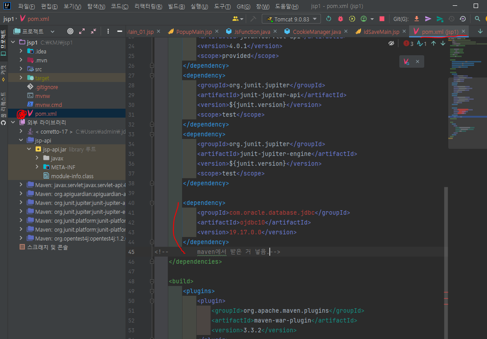
Task: Click the Git rollback icon
Action: click(x=463, y=19)
